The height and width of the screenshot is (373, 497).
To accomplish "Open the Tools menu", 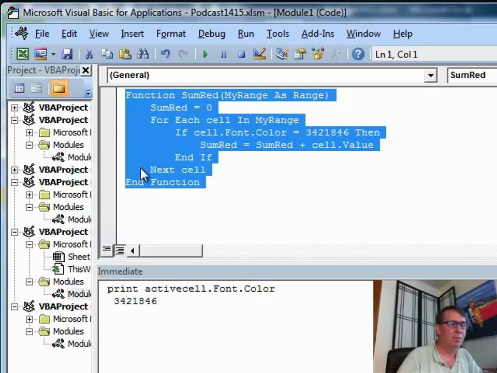I will (x=277, y=34).
